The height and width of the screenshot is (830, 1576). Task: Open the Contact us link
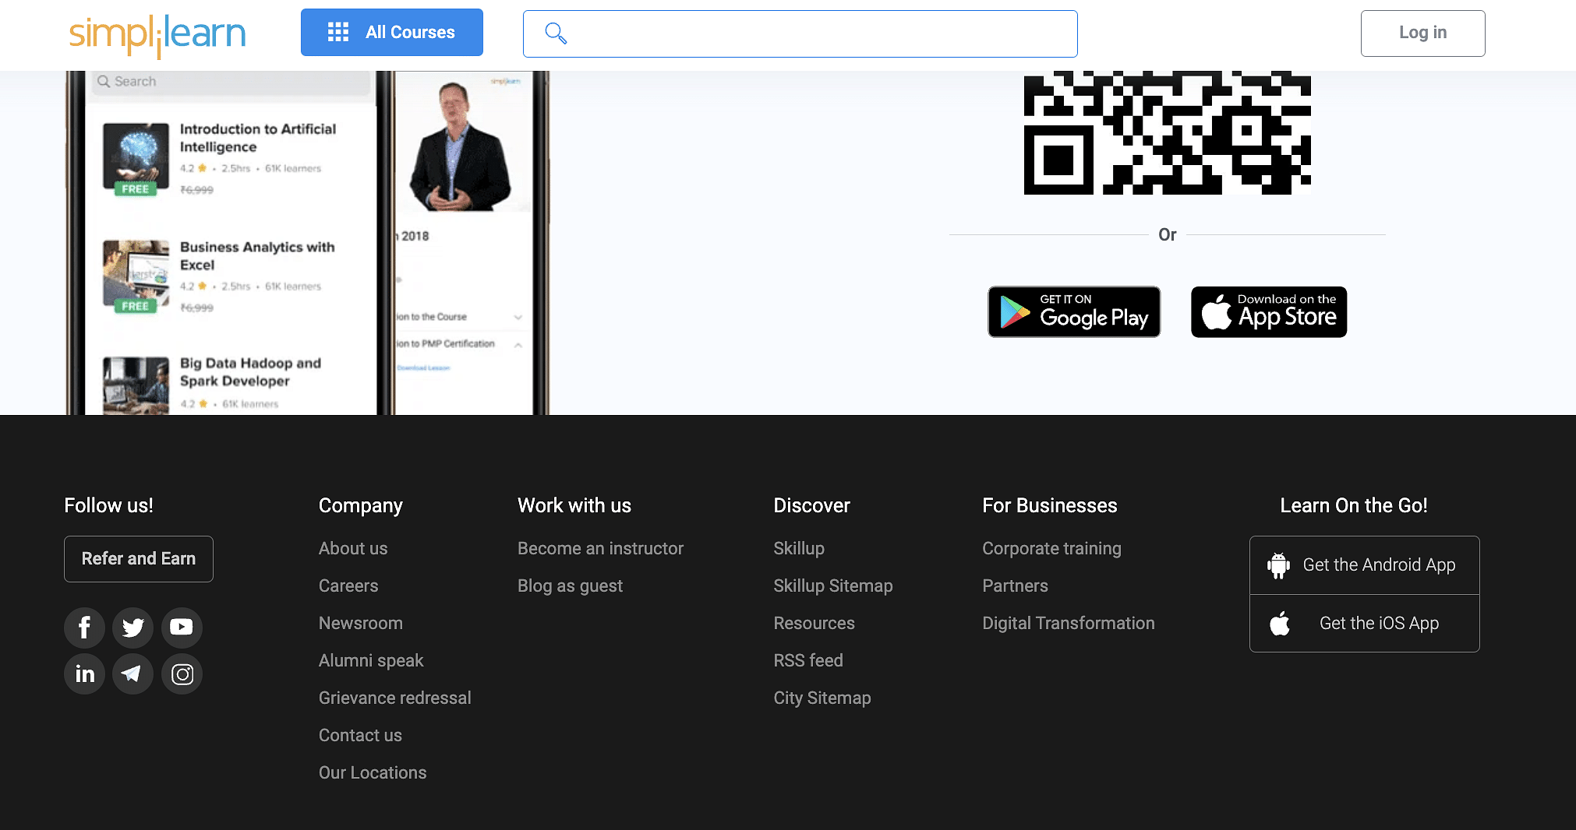[x=360, y=735]
